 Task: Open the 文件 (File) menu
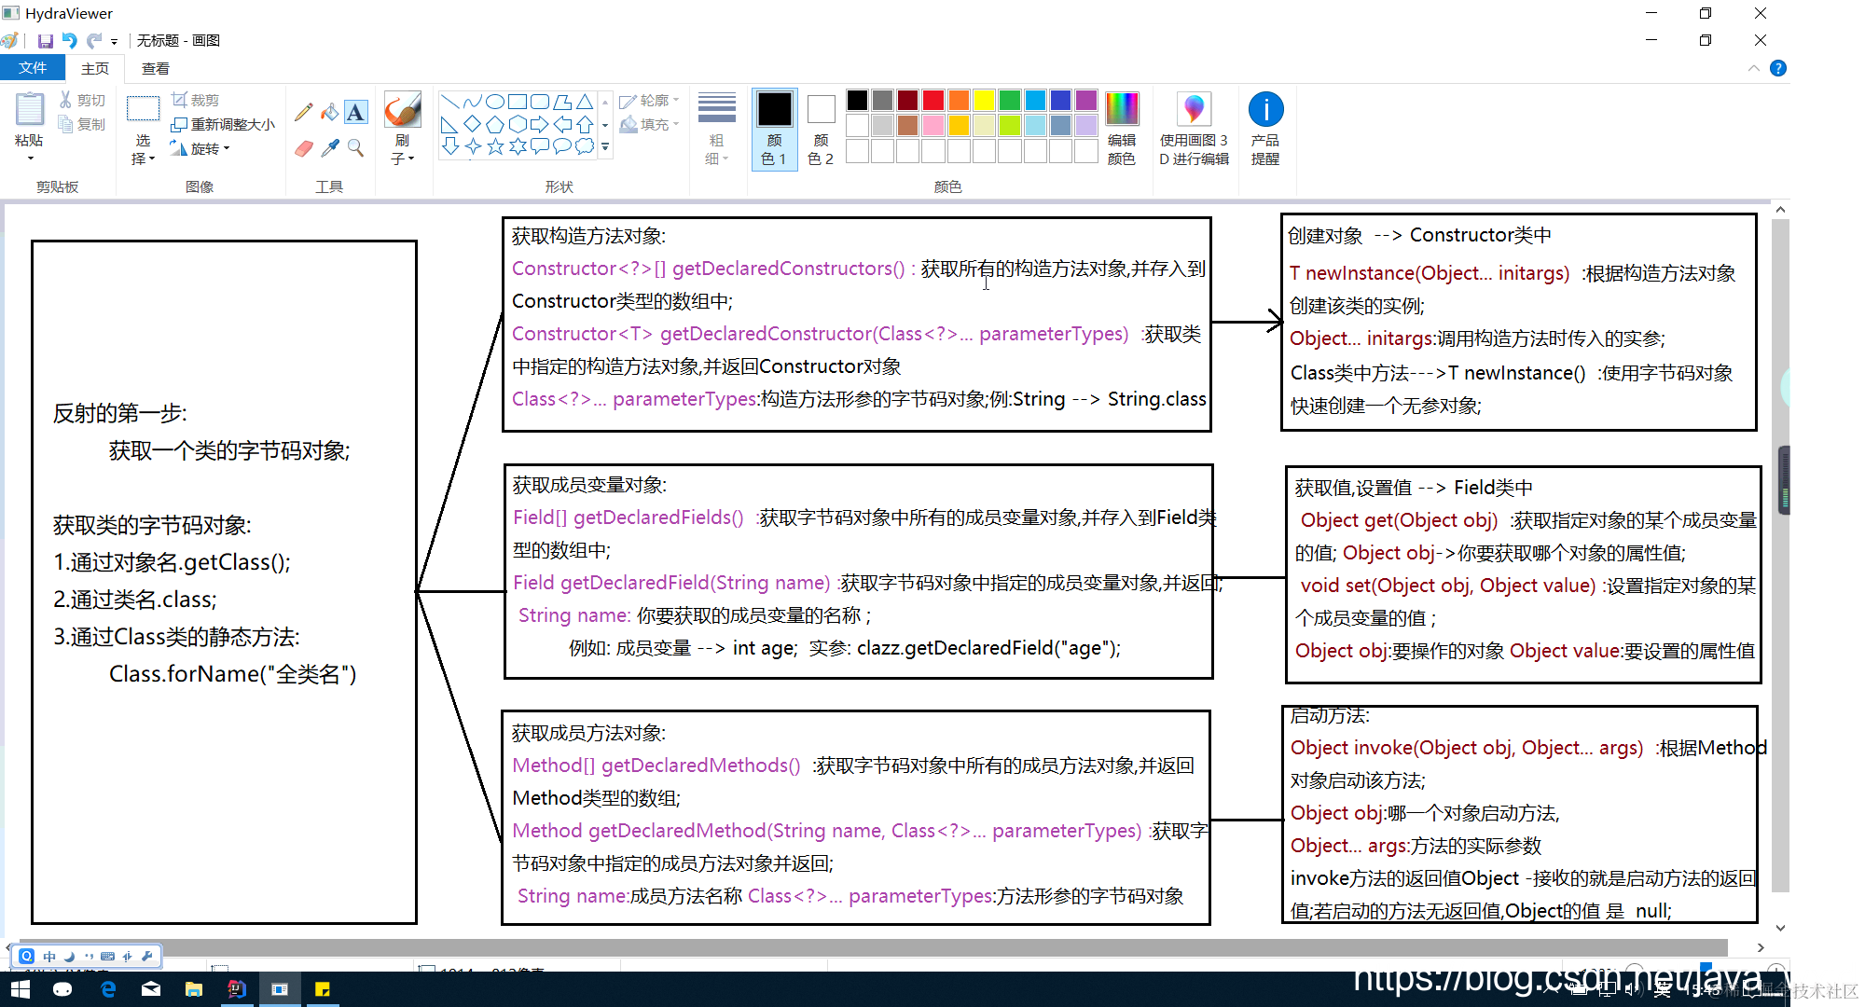(x=32, y=68)
